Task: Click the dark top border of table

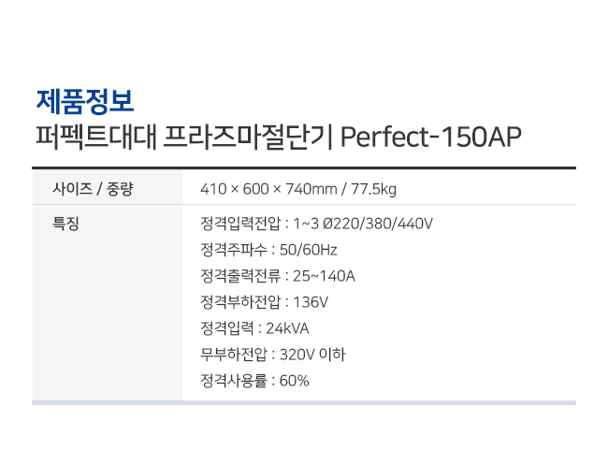Action: point(304,168)
